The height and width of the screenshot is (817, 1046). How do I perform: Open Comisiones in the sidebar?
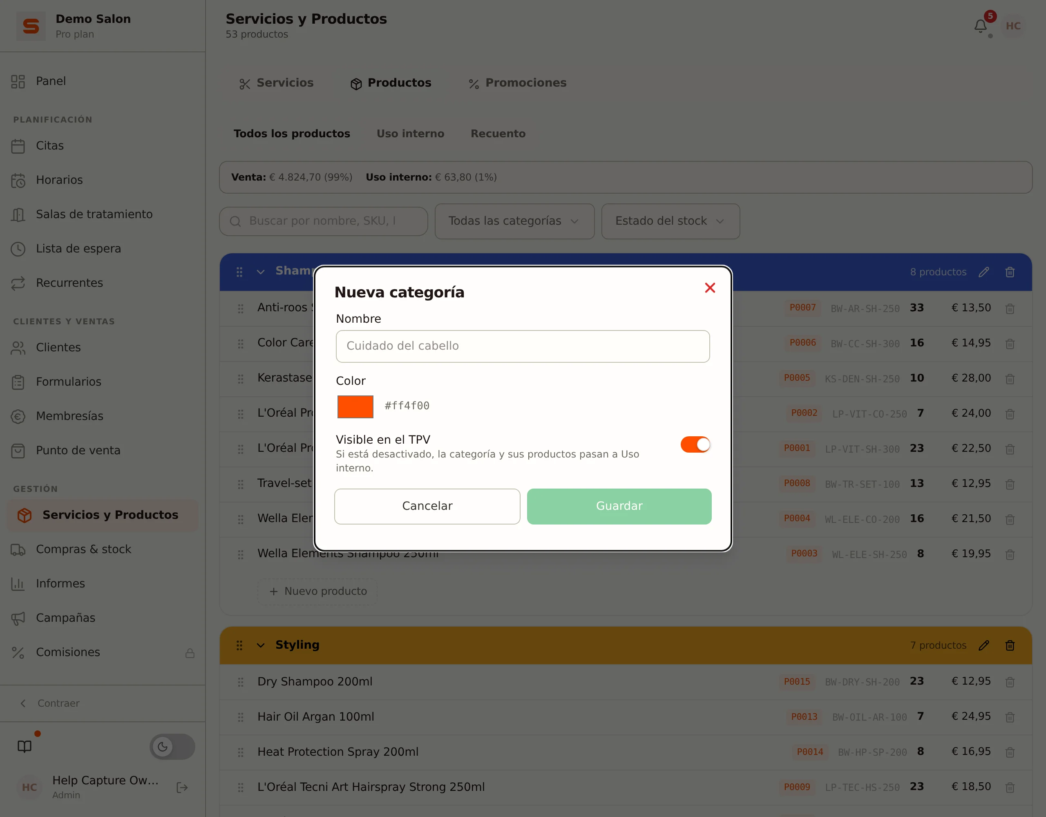(x=103, y=652)
